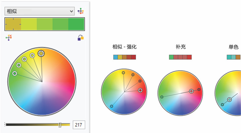Click the 补充 swatch strip

(x=180, y=57)
